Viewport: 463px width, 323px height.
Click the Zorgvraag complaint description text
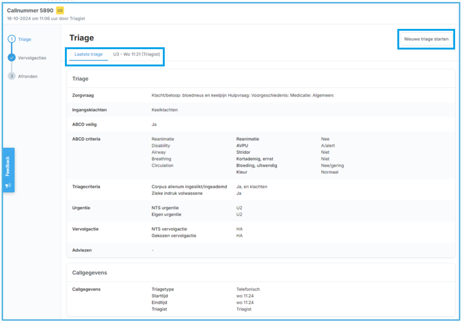(x=243, y=95)
